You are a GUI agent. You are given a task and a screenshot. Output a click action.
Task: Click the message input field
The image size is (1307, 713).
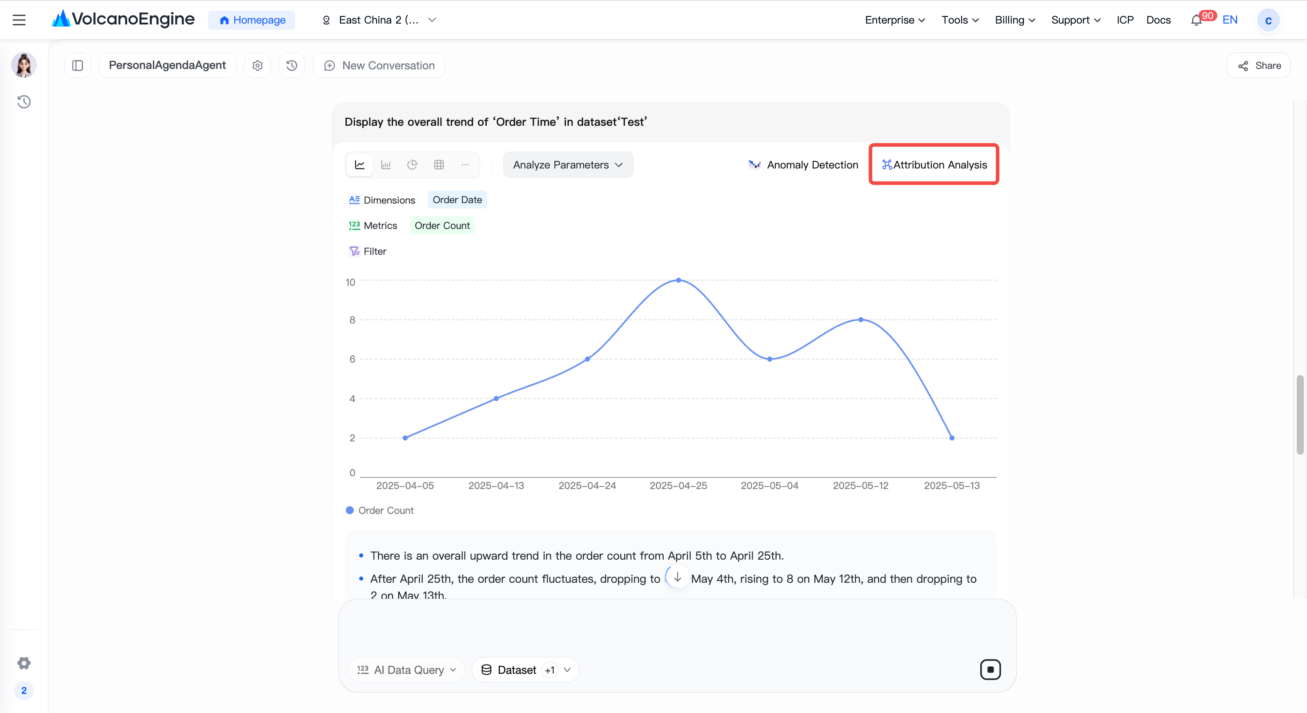(677, 629)
